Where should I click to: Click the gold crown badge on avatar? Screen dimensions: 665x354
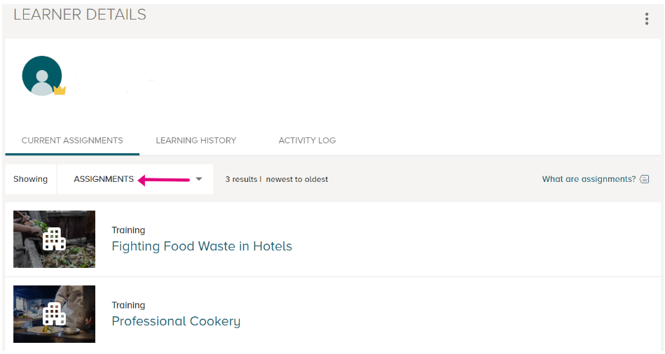[60, 90]
